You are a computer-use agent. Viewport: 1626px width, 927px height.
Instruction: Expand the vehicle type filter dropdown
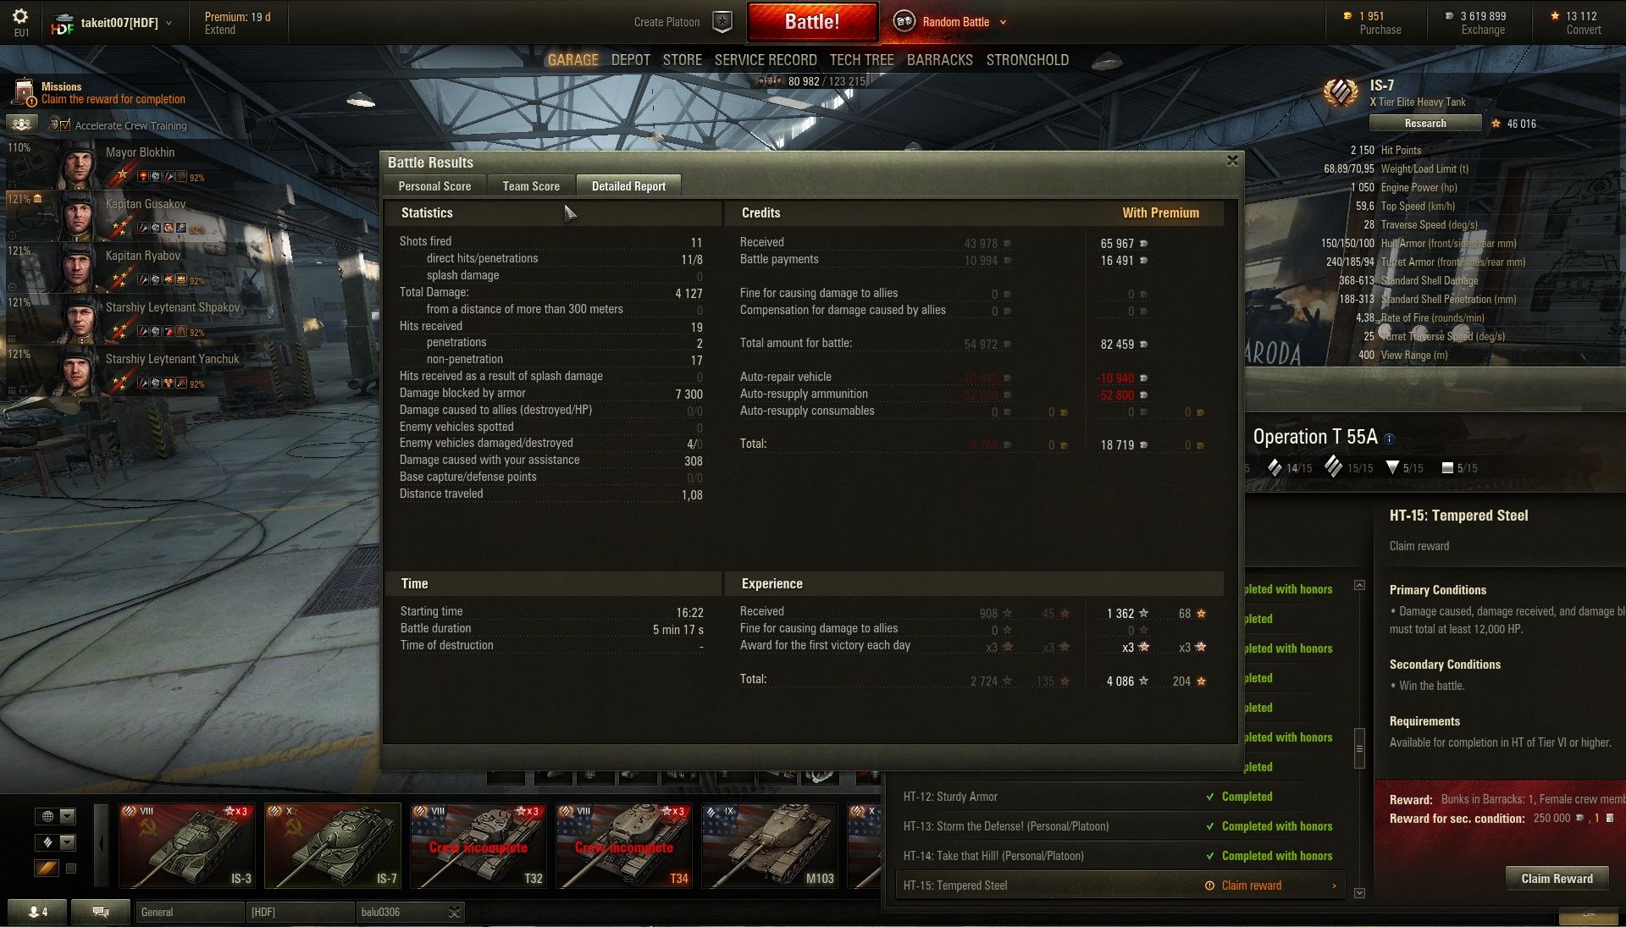(x=68, y=842)
